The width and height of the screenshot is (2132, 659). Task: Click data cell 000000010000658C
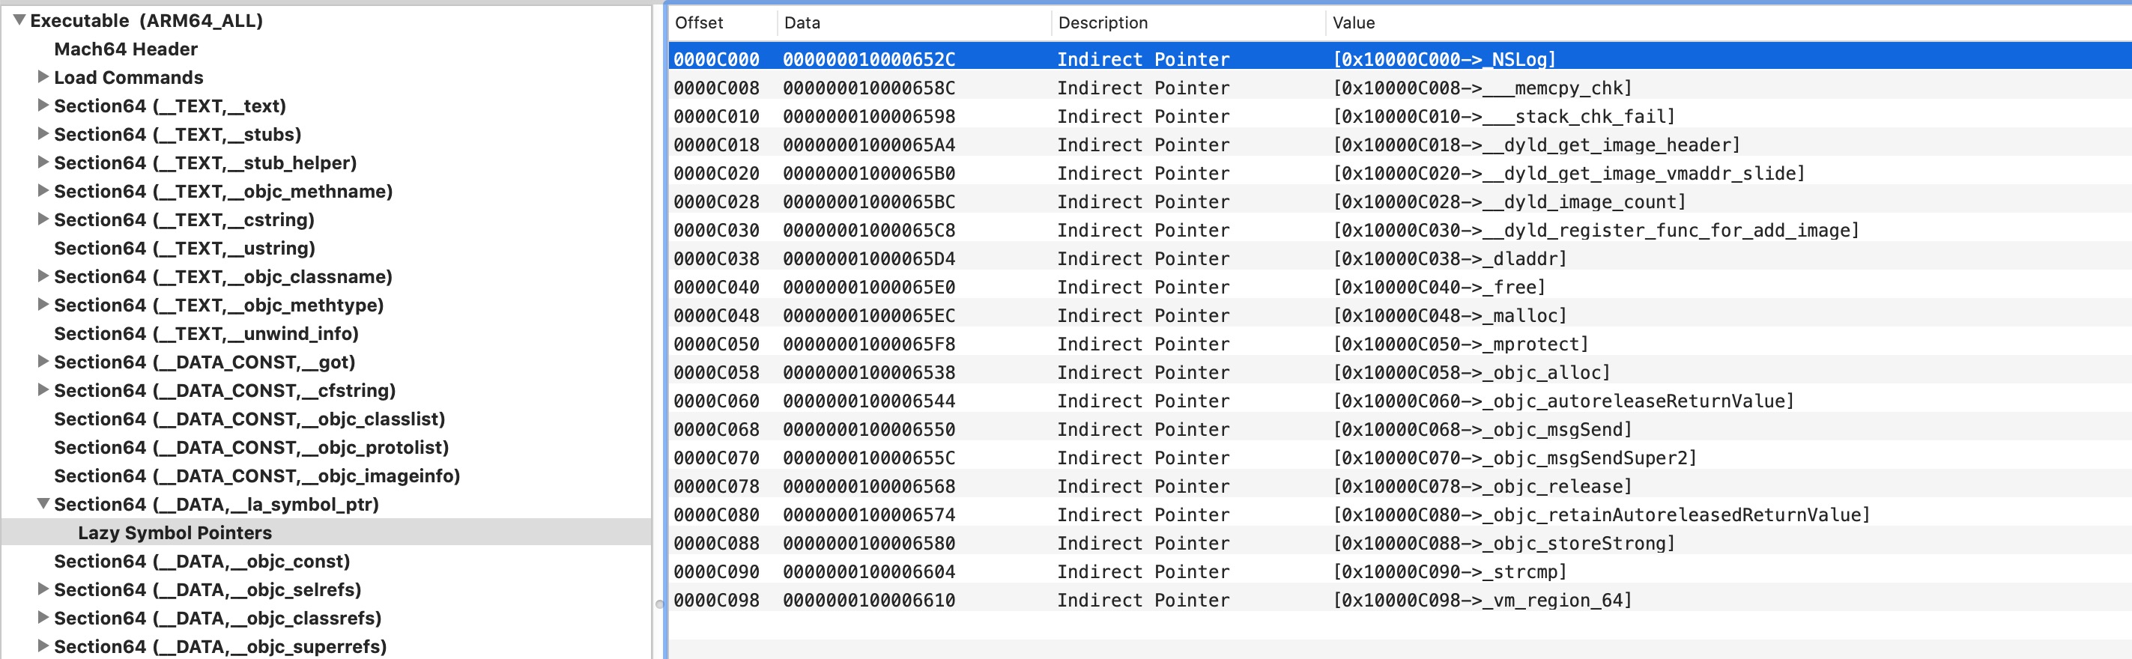coord(869,88)
